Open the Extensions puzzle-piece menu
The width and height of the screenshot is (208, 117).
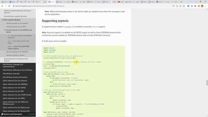click(x=195, y=6)
